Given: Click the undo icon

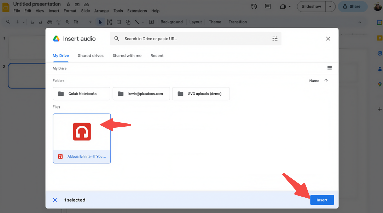Looking at the screenshot, I should [32, 22].
